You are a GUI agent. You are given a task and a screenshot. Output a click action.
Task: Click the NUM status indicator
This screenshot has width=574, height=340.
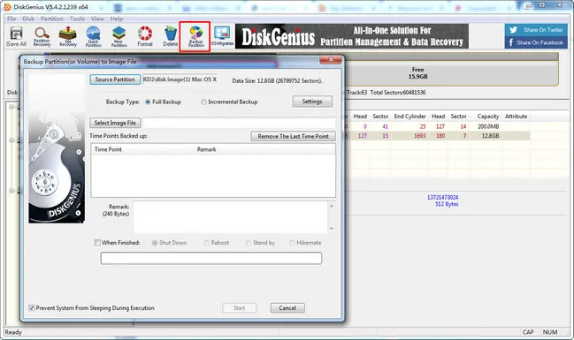[550, 332]
